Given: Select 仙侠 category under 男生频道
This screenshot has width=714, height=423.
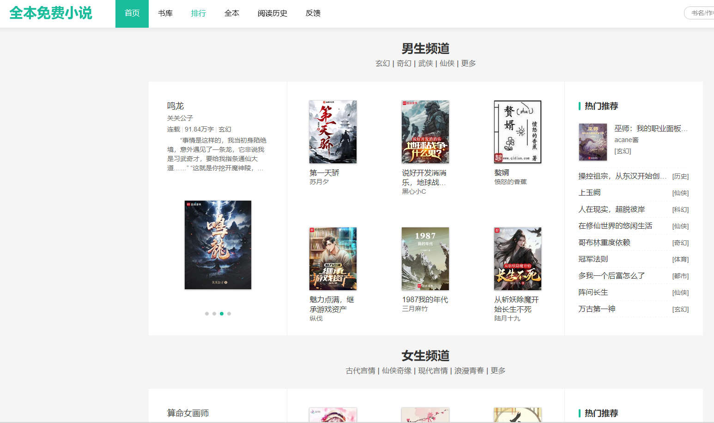Looking at the screenshot, I should coord(447,64).
